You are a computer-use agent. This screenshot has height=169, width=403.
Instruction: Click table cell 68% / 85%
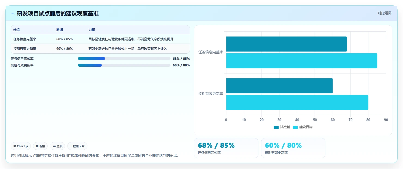(65, 39)
